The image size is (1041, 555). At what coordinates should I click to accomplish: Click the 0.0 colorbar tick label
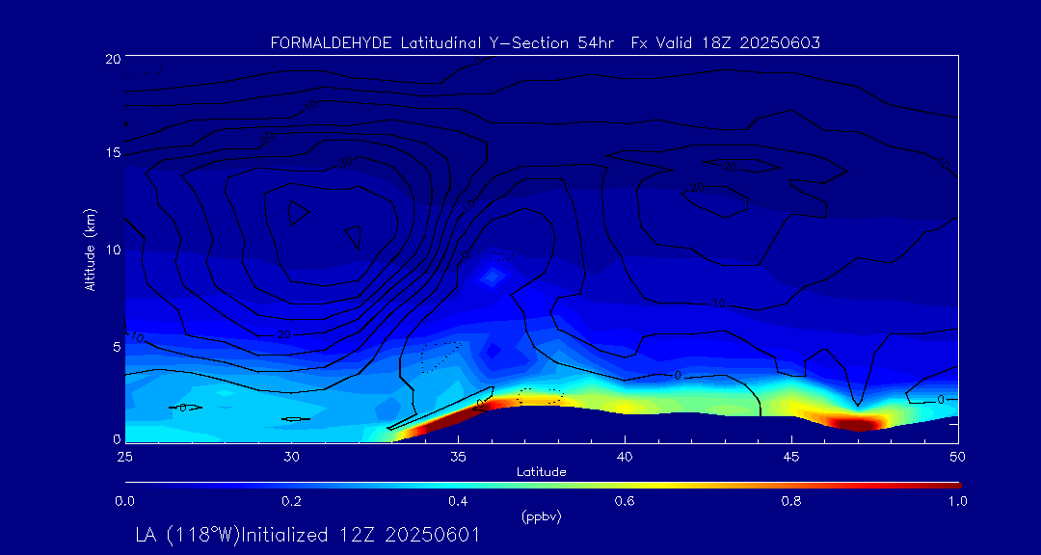[124, 501]
